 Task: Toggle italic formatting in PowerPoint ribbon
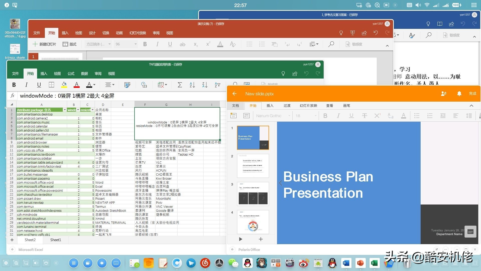point(157,44)
